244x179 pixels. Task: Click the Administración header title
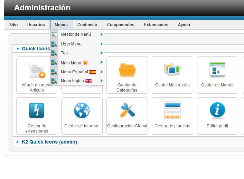click(x=42, y=8)
